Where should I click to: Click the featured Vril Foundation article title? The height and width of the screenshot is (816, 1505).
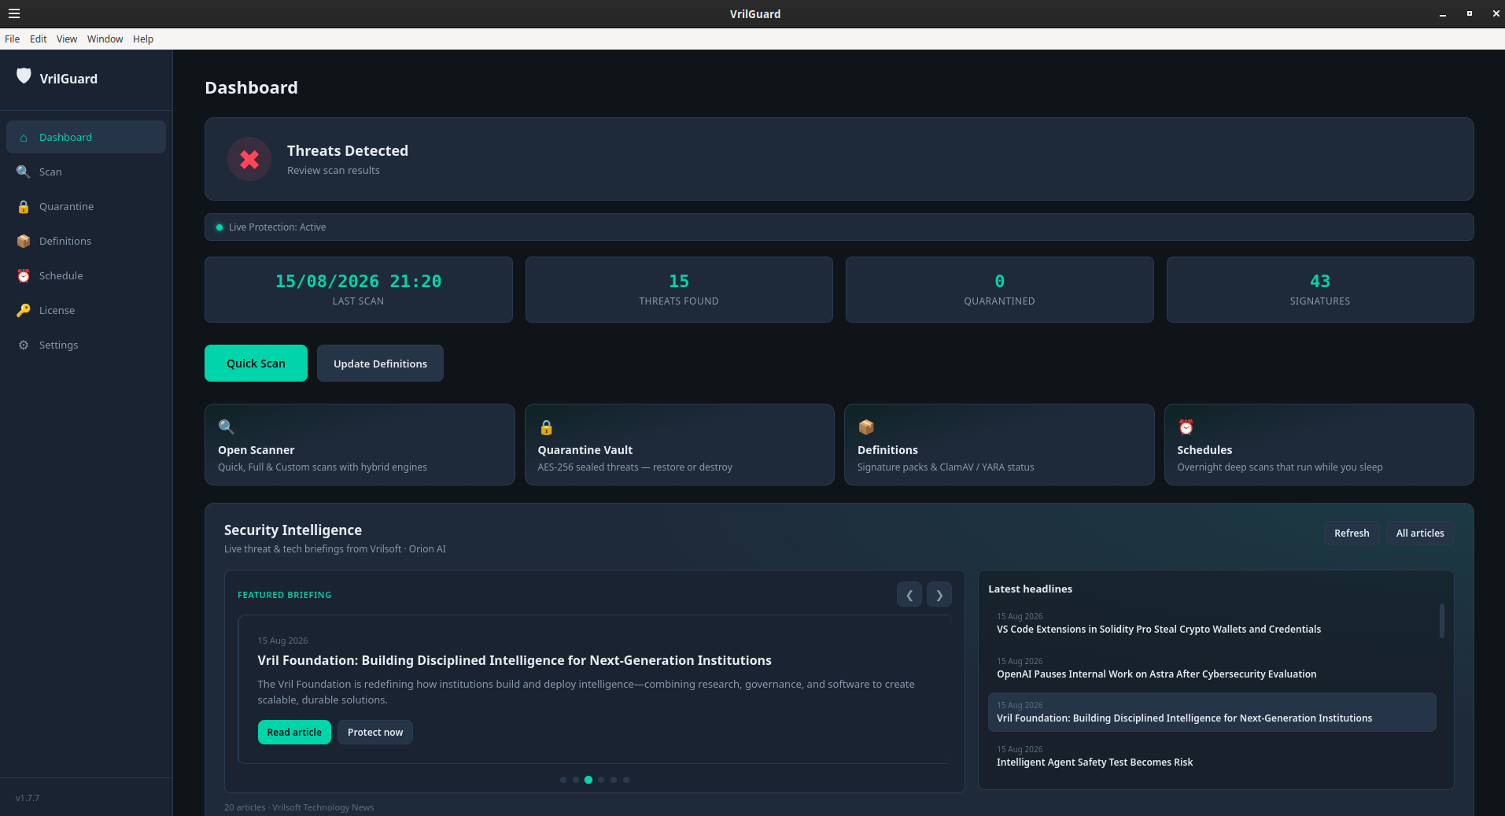(515, 660)
